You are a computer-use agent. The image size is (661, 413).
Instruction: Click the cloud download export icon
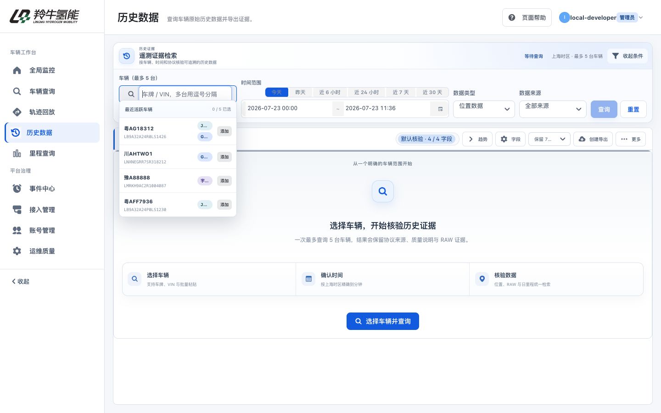click(582, 139)
